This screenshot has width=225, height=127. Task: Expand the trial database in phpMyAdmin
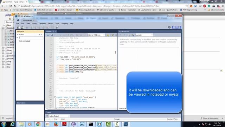3,67
